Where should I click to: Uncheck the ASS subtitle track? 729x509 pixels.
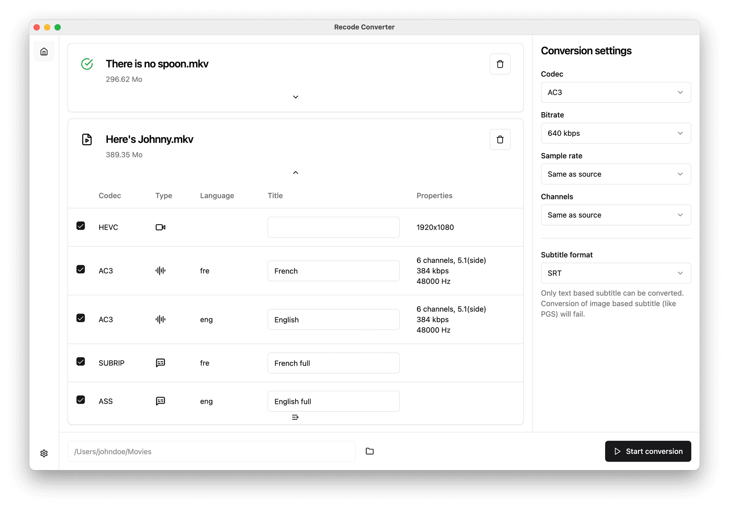(81, 400)
